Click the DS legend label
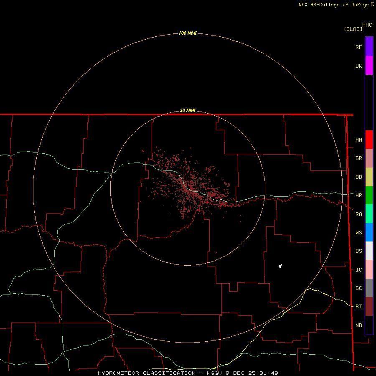This screenshot has height=376, width=376. pos(358,251)
